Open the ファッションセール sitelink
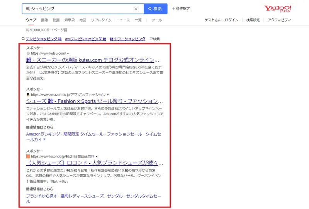The height and width of the screenshot is (209, 309). tap(124, 134)
